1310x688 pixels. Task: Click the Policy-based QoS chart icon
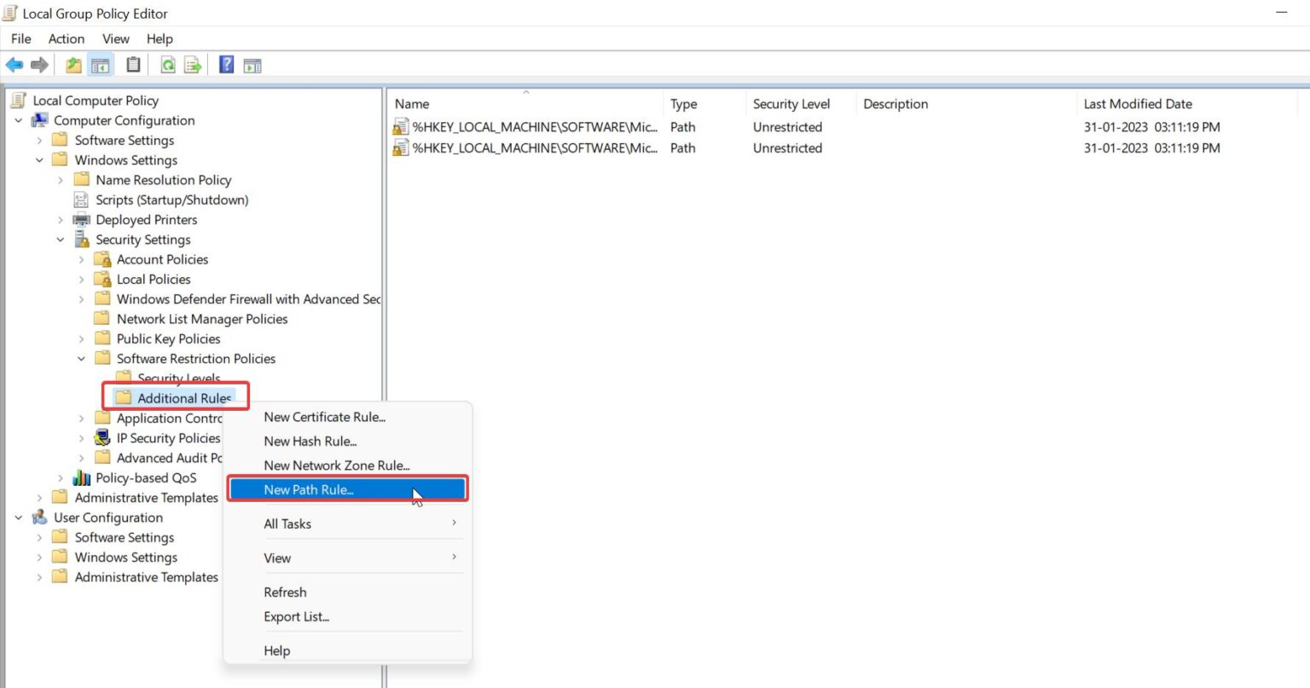[x=82, y=477]
